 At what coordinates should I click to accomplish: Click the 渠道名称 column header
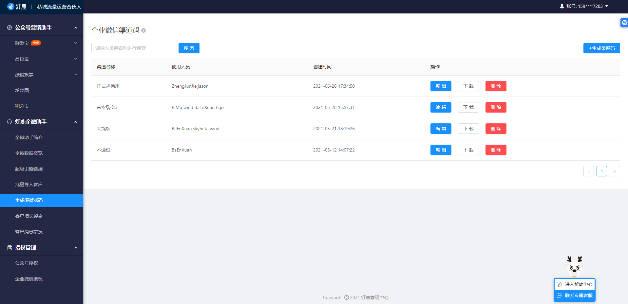click(106, 67)
